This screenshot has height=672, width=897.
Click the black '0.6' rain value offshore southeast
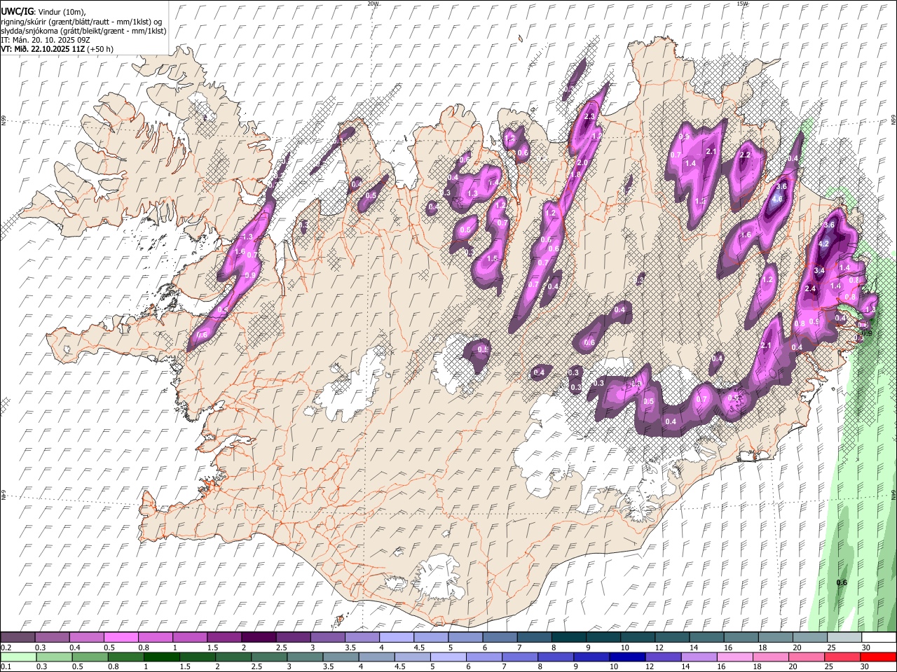click(x=842, y=582)
